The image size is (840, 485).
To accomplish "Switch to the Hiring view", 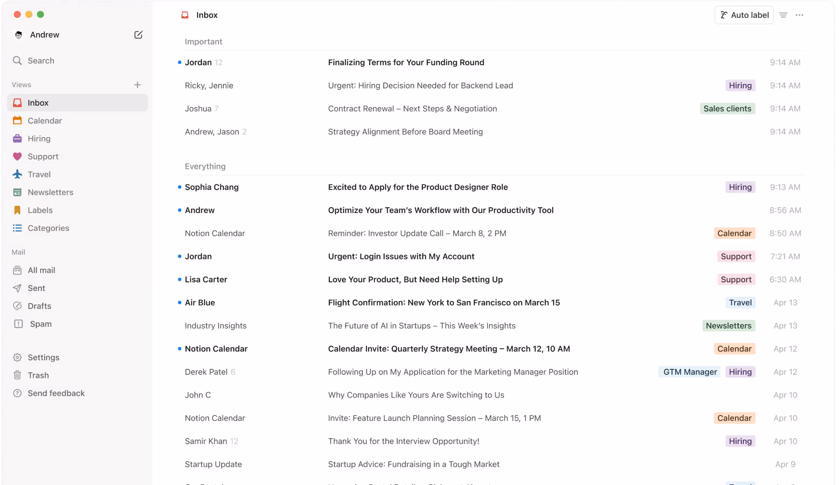I will click(x=39, y=138).
